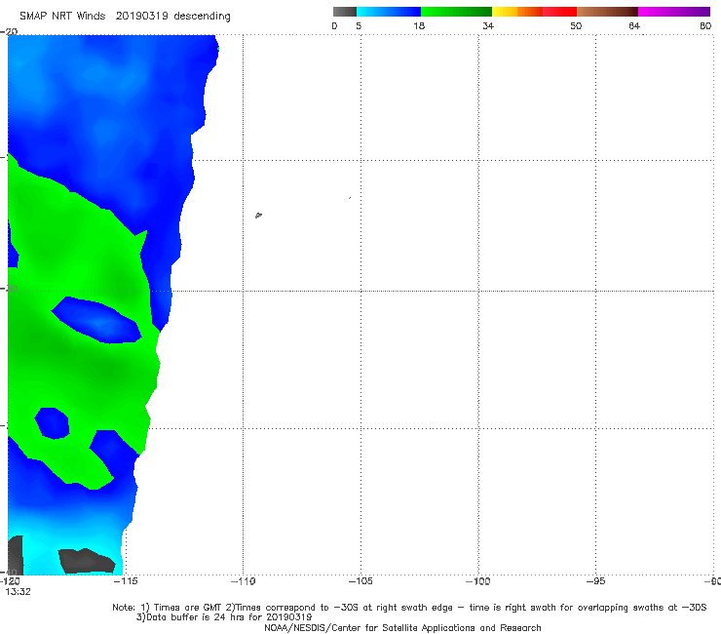Click the longitude axis label '-105'
Viewport: 721px width, 634px height.
[360, 581]
